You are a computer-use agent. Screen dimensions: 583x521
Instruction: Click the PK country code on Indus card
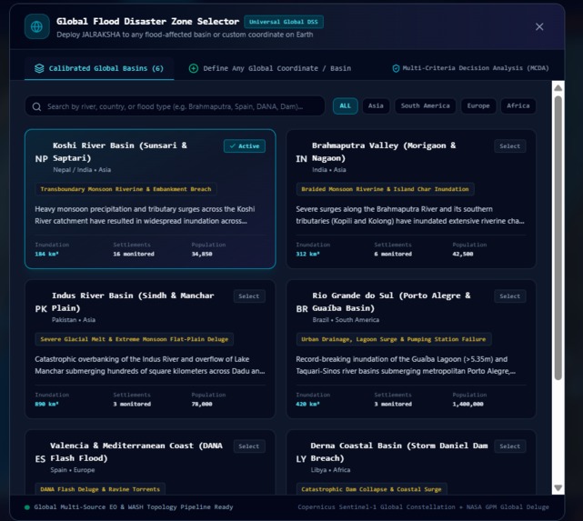point(41,309)
